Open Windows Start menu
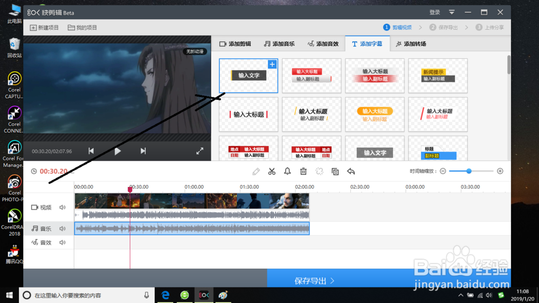Viewport: 539px width, 303px height. pos(9,295)
